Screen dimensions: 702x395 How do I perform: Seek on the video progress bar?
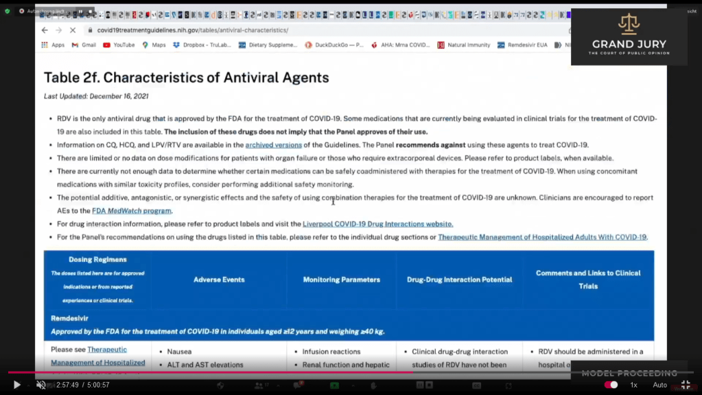tap(274, 372)
